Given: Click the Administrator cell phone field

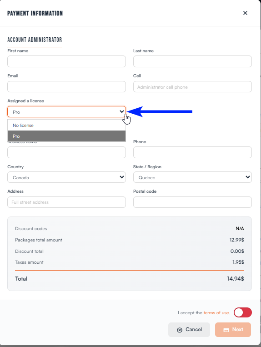Looking at the screenshot, I should click(192, 86).
